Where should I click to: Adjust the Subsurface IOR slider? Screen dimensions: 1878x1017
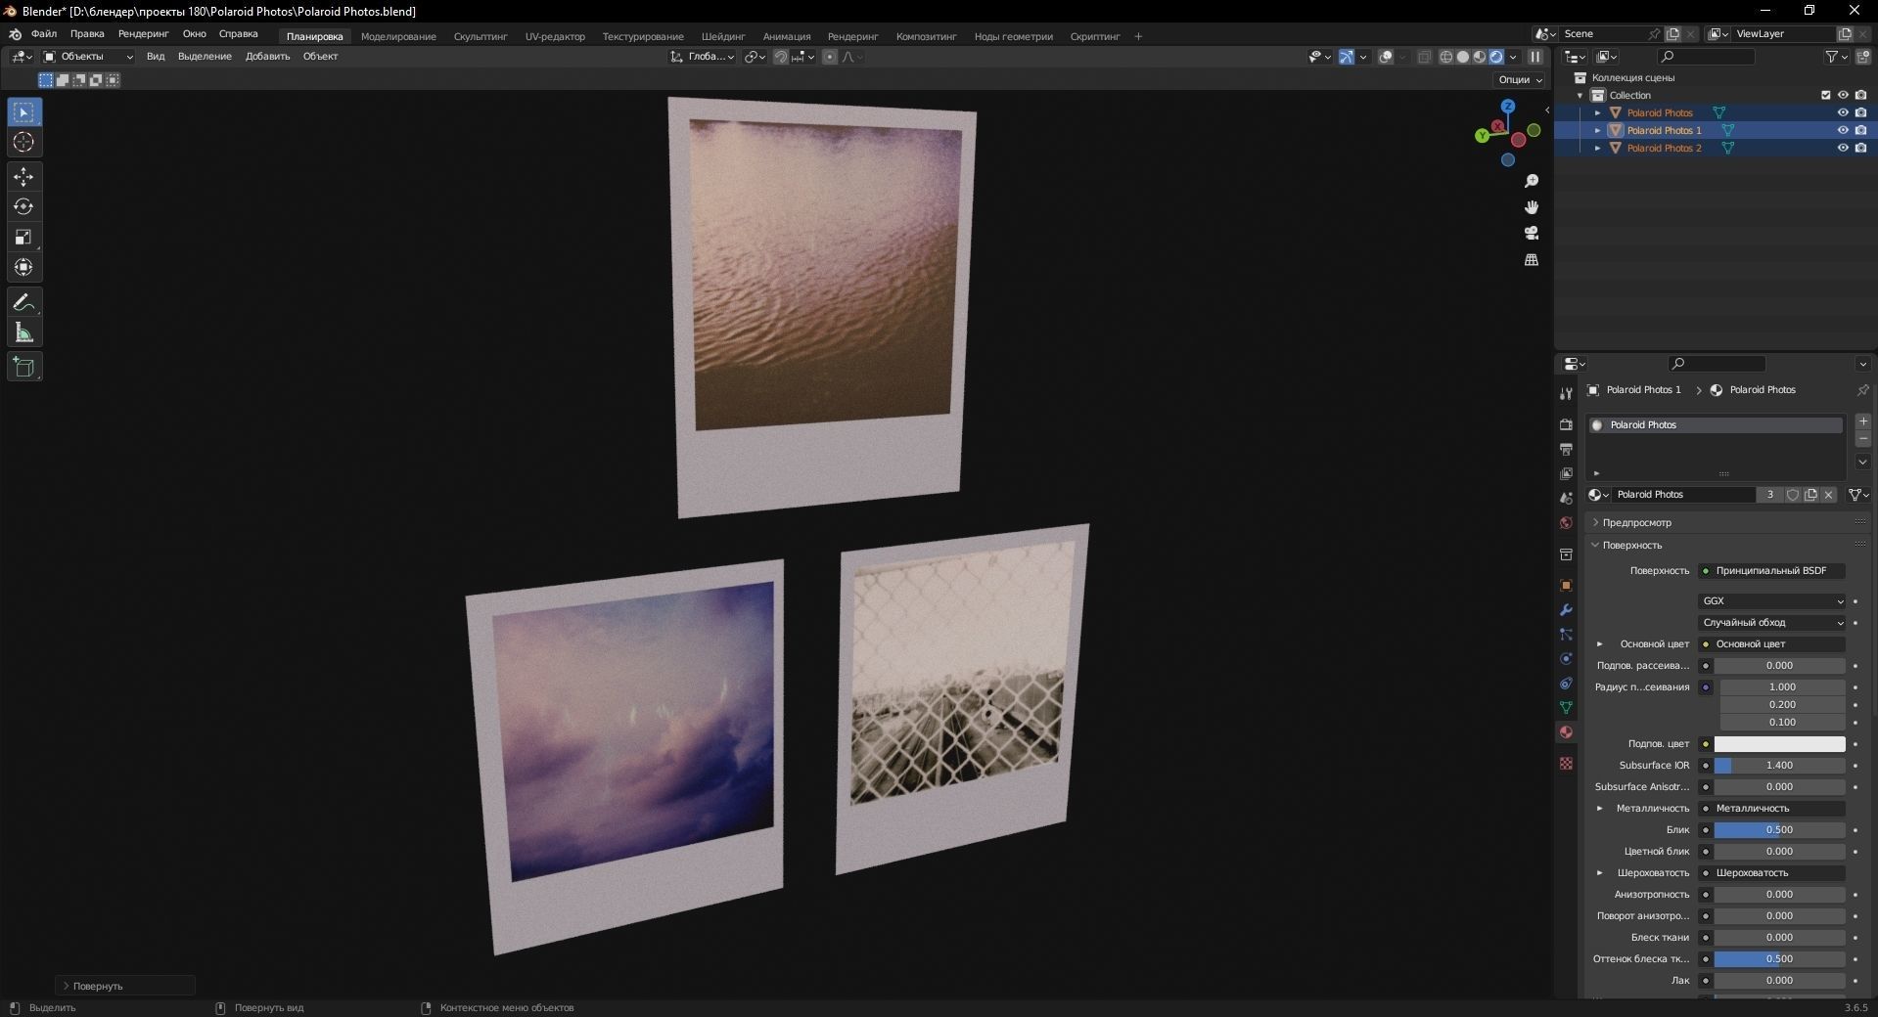[x=1779, y=766]
